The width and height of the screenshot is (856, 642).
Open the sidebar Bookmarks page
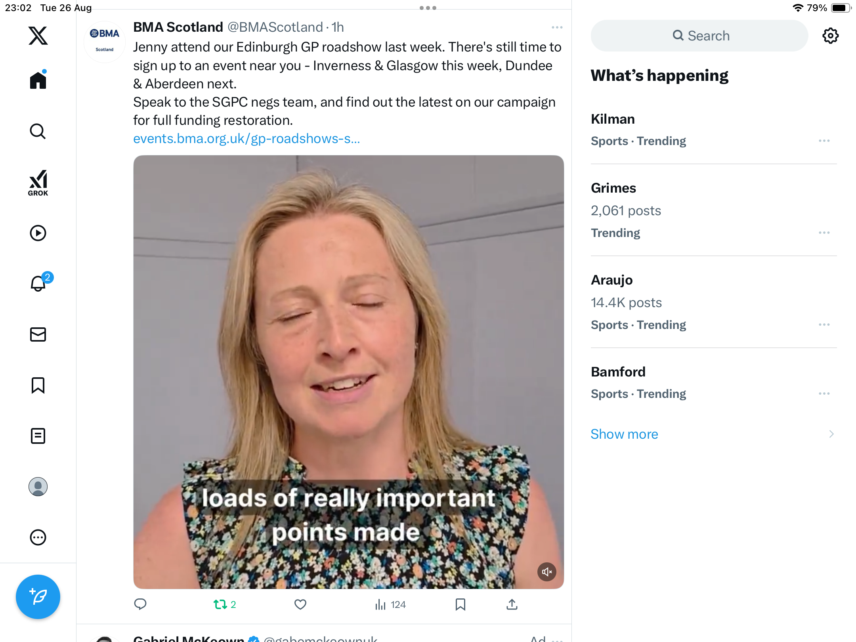[38, 385]
